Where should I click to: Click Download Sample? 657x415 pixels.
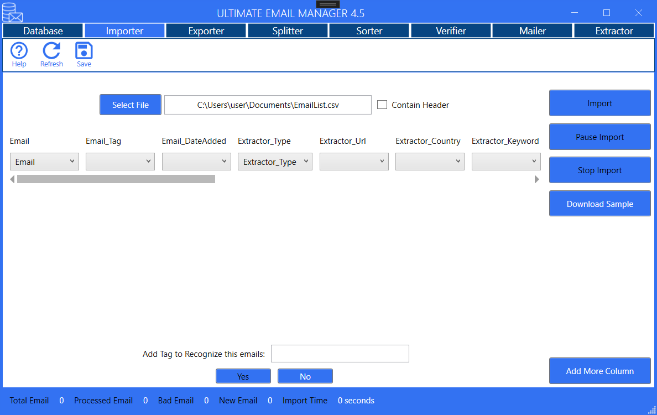click(x=599, y=204)
